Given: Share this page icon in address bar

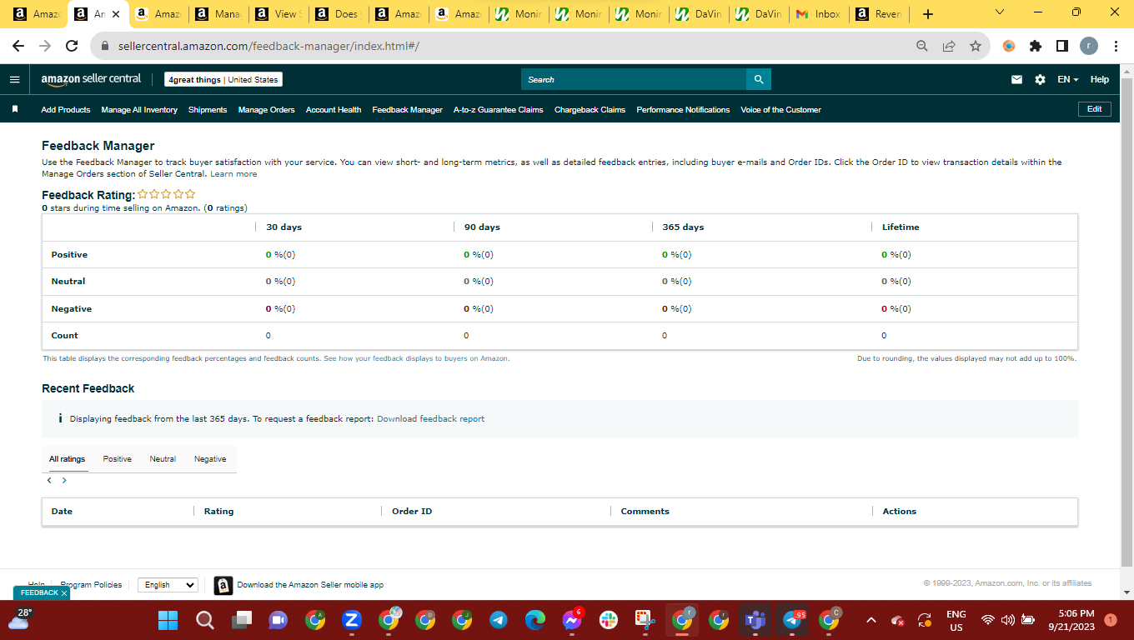Looking at the screenshot, I should click(949, 46).
